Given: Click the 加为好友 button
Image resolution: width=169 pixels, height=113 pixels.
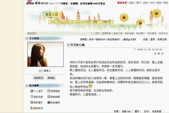Looking at the screenshot, I should [x=39, y=78].
